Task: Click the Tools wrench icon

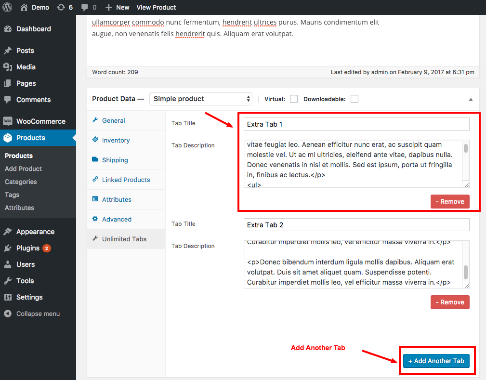Action: coord(8,281)
